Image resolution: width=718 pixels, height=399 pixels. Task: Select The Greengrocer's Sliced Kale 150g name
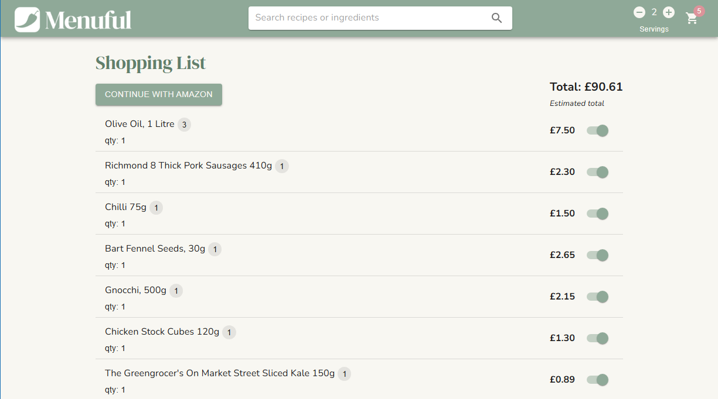pos(220,373)
